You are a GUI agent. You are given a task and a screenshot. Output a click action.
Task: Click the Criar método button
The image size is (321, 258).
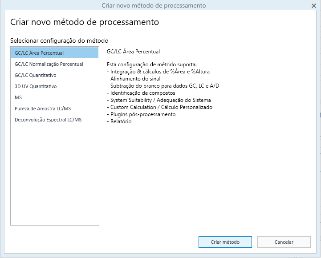point(225,242)
